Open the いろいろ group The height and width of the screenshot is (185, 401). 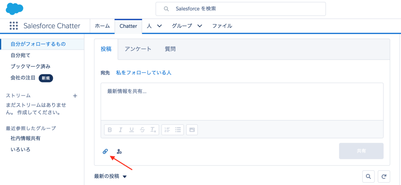20,149
